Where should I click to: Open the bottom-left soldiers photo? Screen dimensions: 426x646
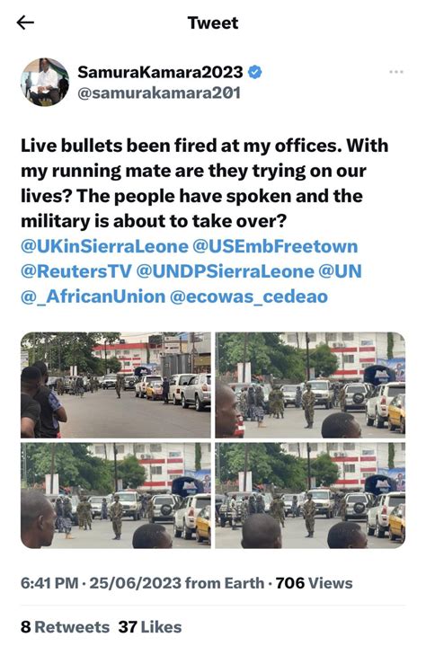coord(115,496)
